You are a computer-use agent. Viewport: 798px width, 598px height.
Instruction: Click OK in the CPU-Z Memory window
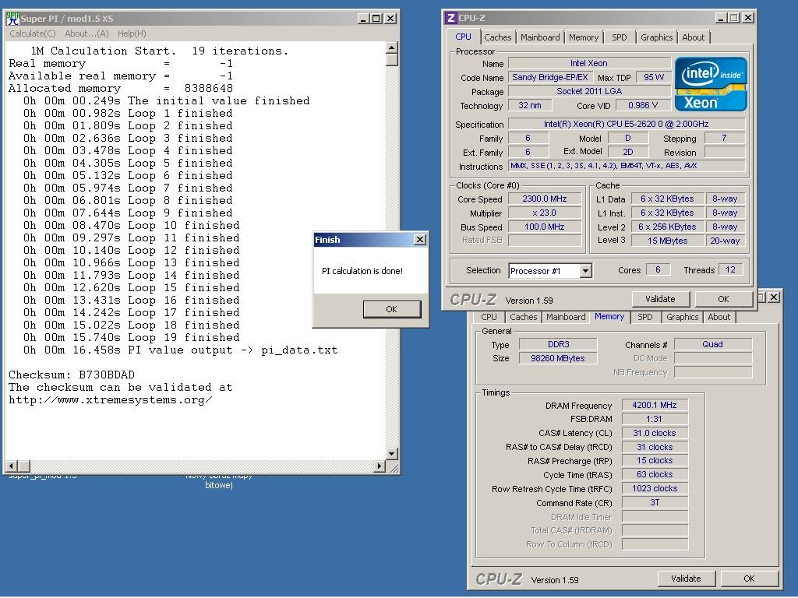point(749,579)
